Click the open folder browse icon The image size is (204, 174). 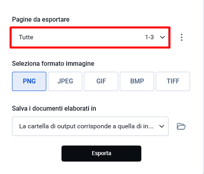[181, 126]
